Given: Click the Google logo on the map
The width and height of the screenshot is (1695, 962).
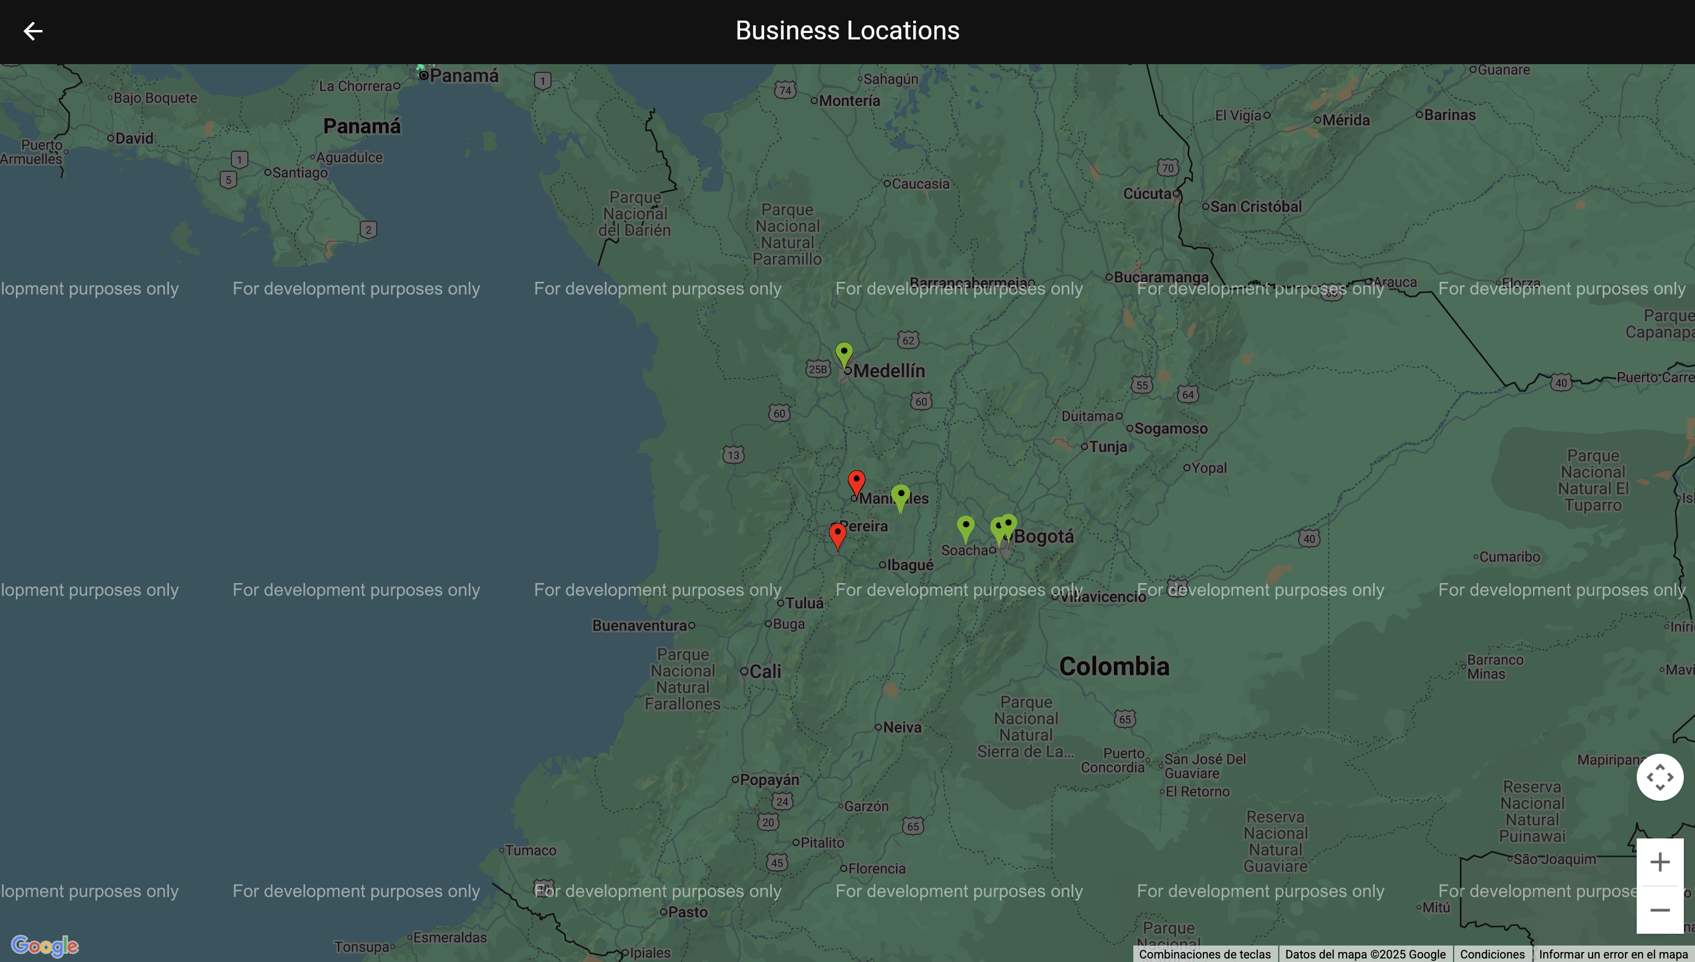Looking at the screenshot, I should [x=45, y=946].
